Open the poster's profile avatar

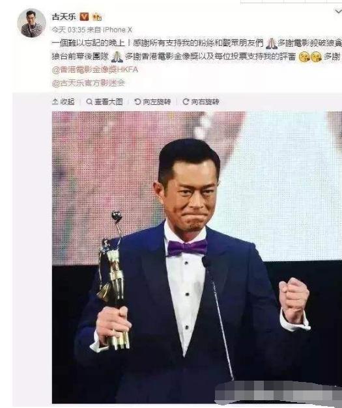pos(31,23)
